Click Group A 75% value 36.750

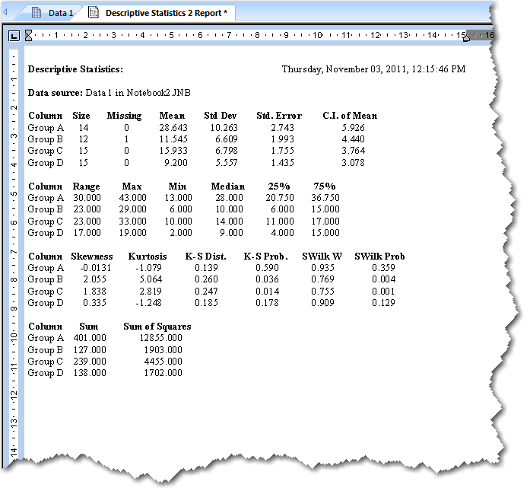[325, 198]
